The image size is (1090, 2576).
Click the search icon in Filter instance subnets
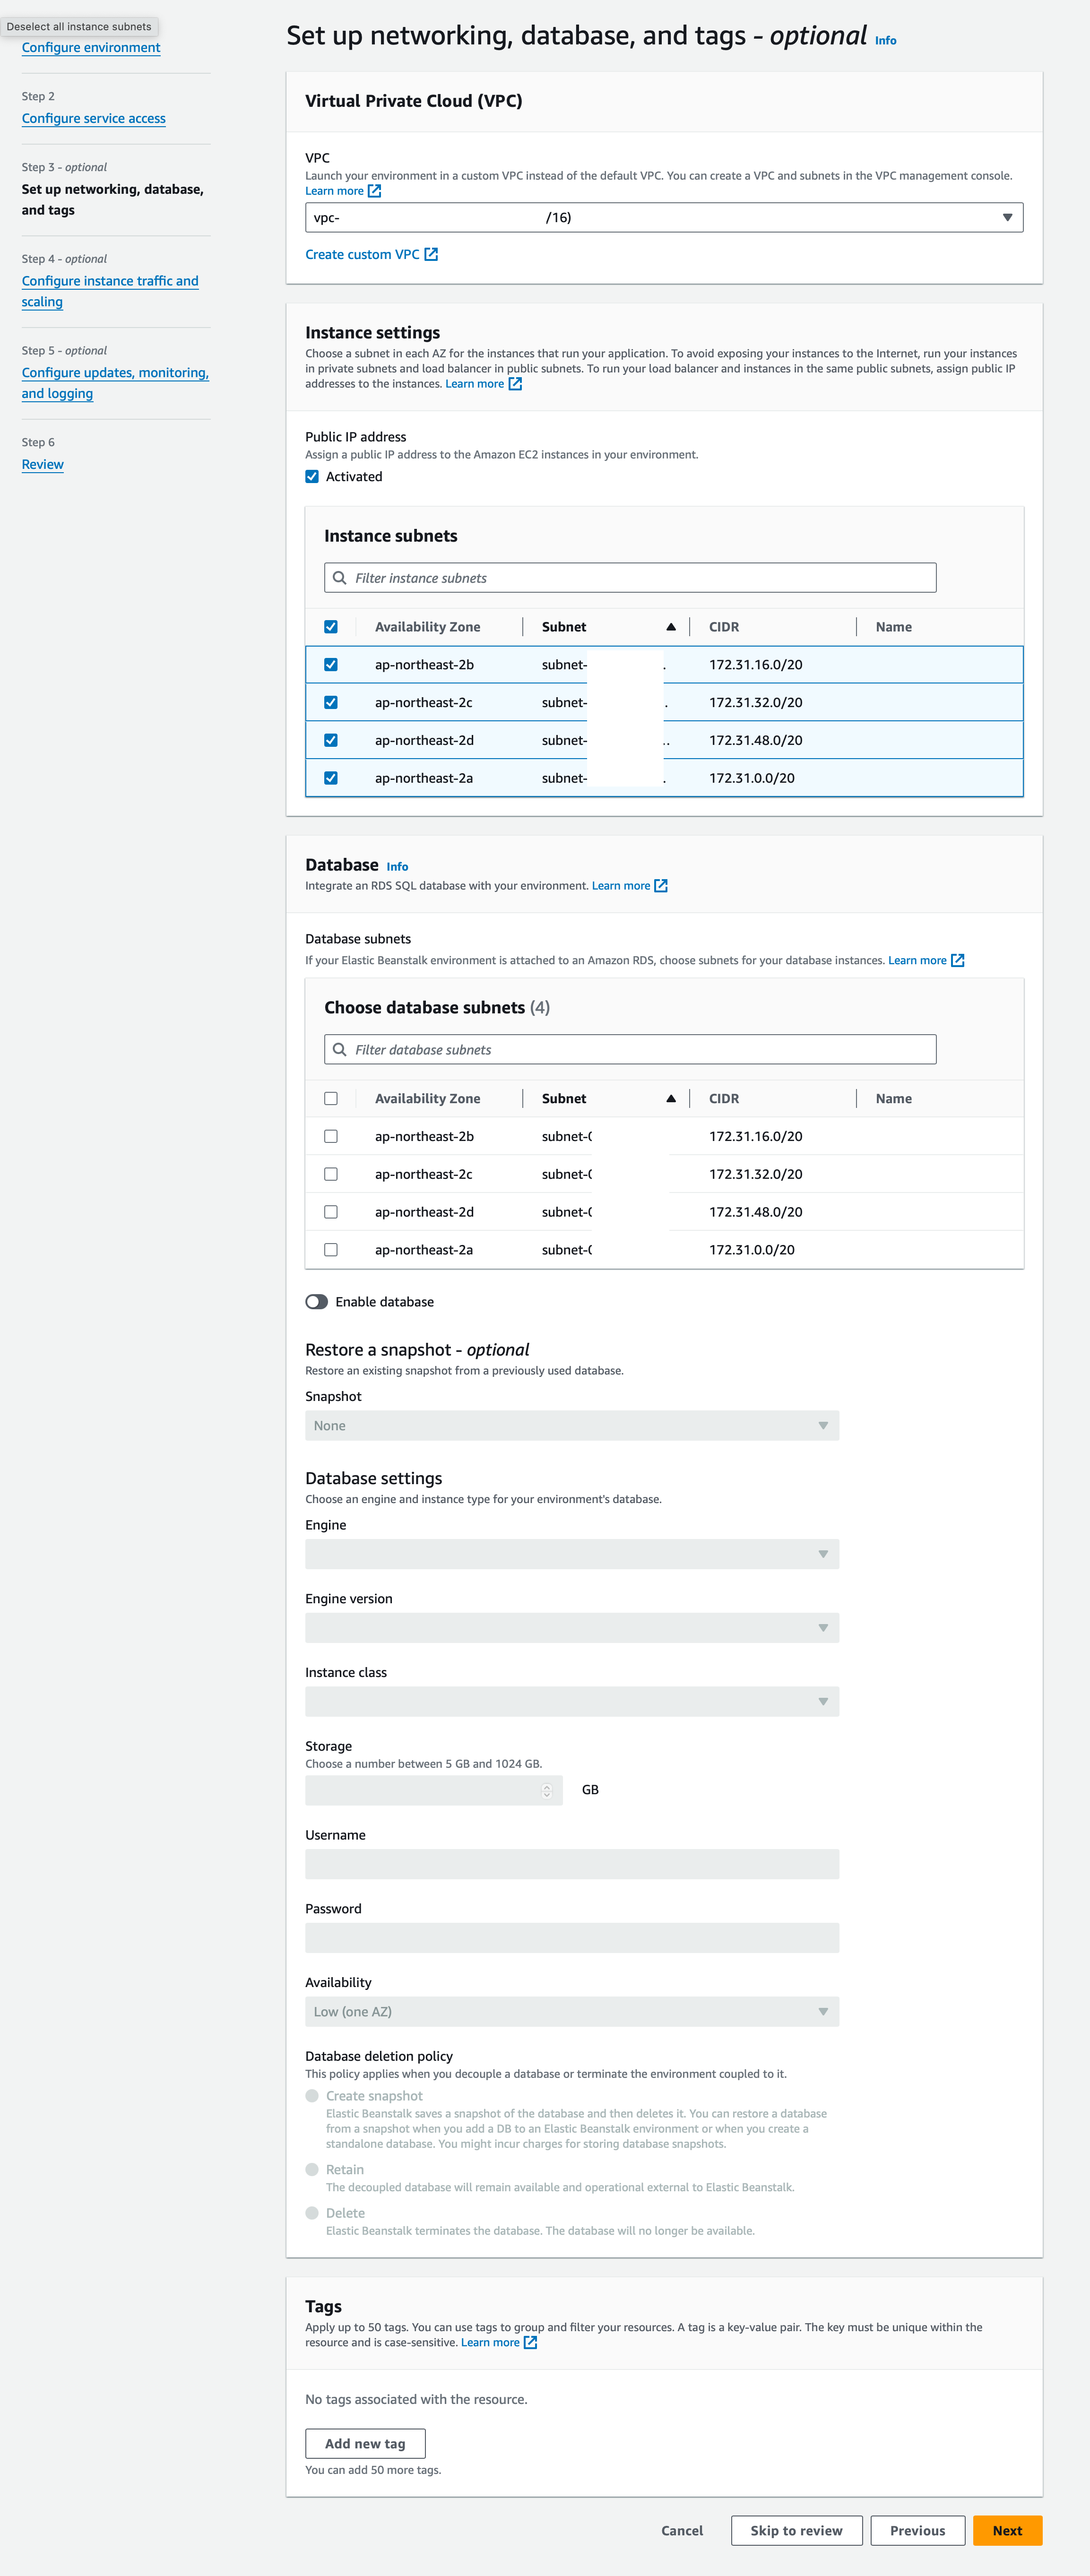click(340, 578)
